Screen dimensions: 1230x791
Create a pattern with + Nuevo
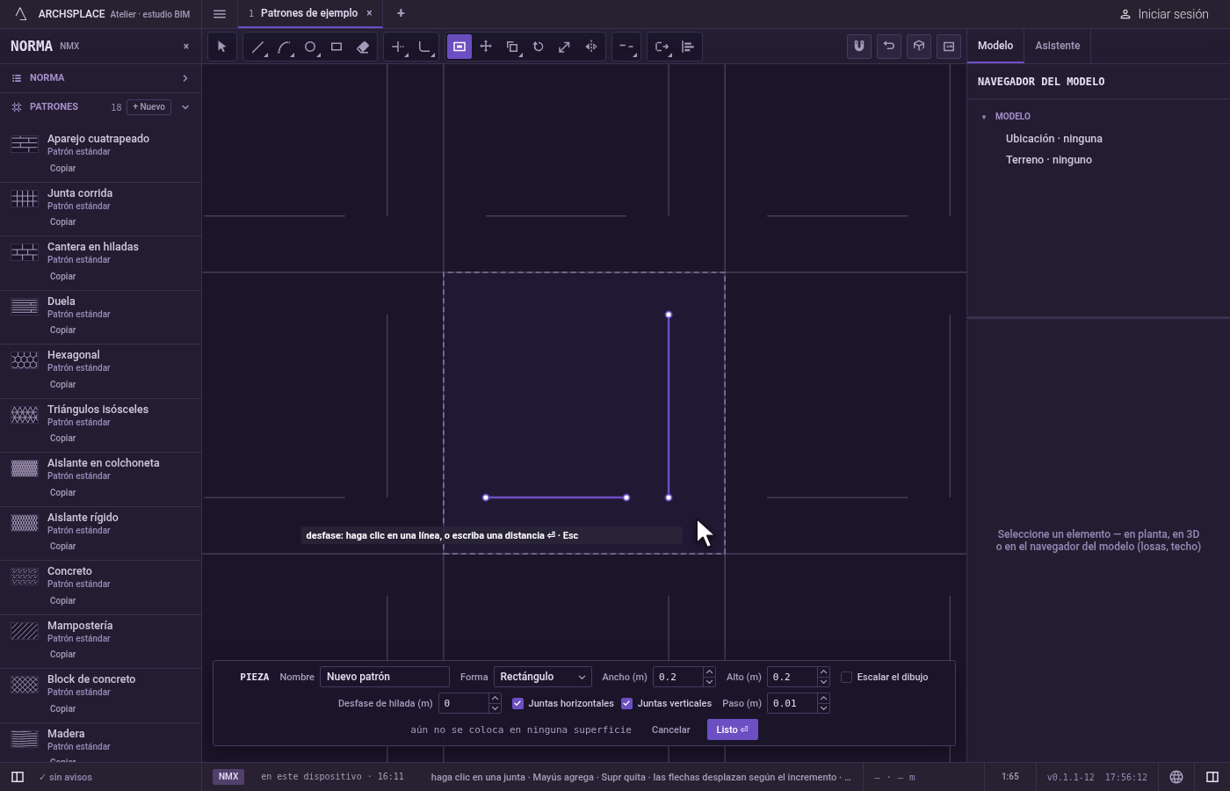(149, 107)
